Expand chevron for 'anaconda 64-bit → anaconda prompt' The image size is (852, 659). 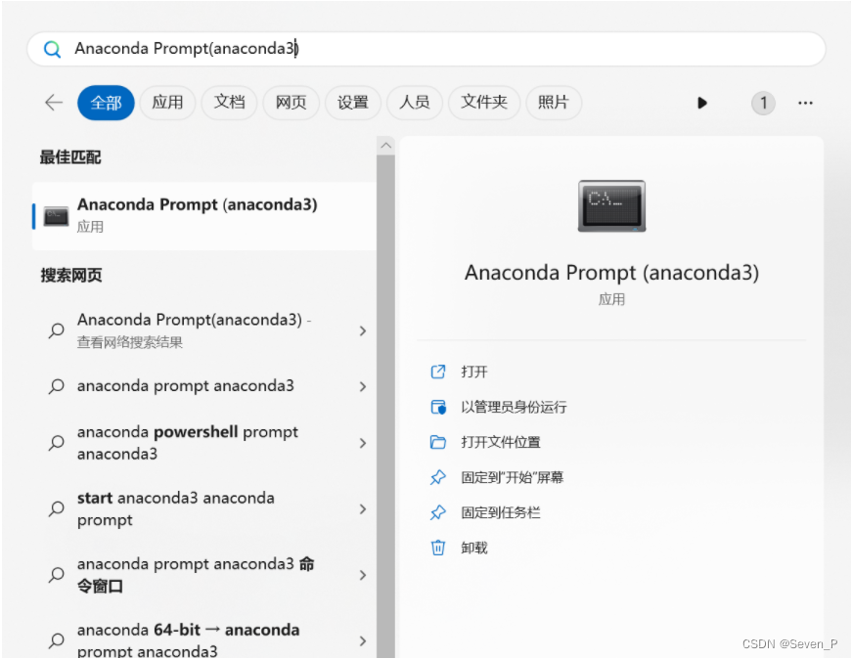coord(363,641)
